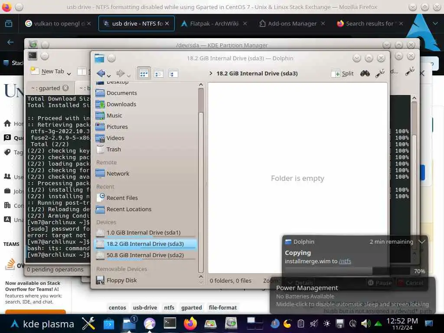Close the 'usb drive - NTFS' Firefox tab
Screen dimensions: 444x333
[167, 23]
